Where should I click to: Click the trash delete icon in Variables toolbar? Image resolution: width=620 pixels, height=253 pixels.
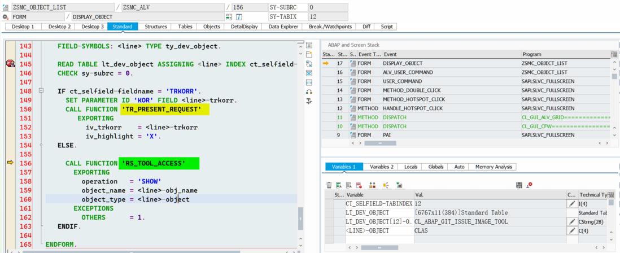click(329, 185)
